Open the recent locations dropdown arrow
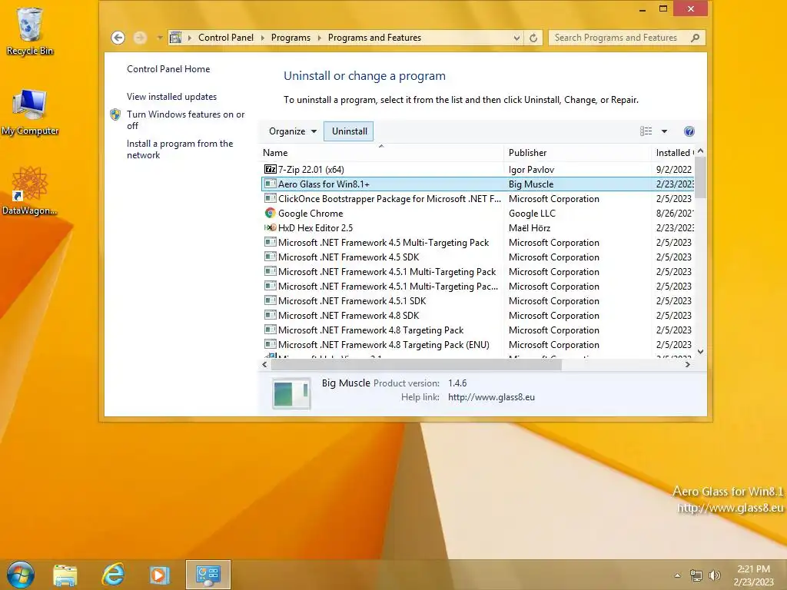 coord(160,38)
